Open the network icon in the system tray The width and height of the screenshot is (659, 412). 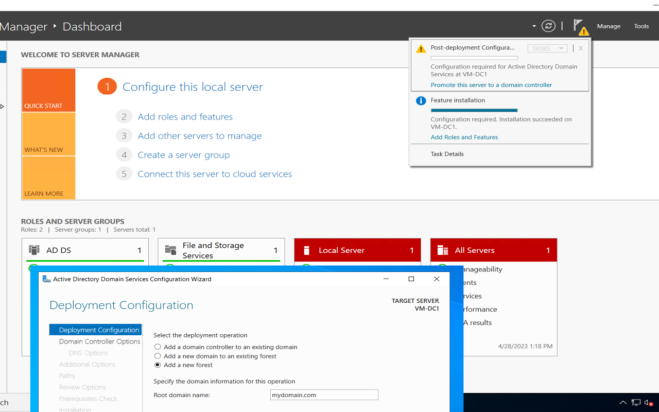click(636, 403)
